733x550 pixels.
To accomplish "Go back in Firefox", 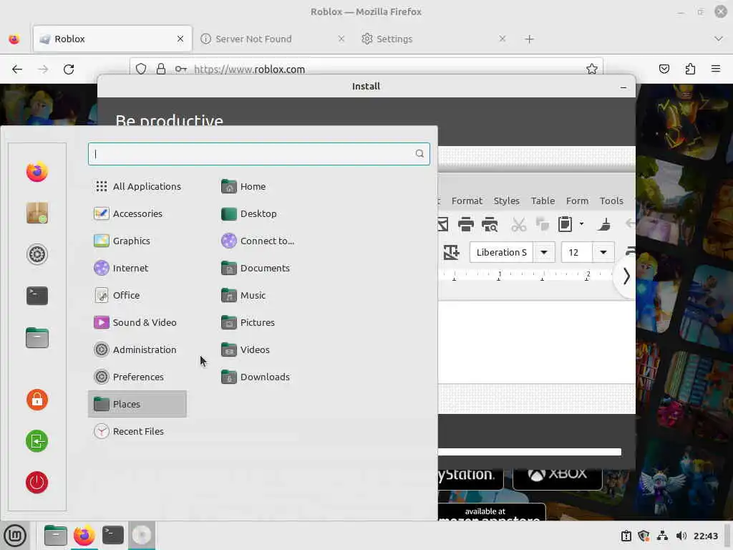I will 17,69.
